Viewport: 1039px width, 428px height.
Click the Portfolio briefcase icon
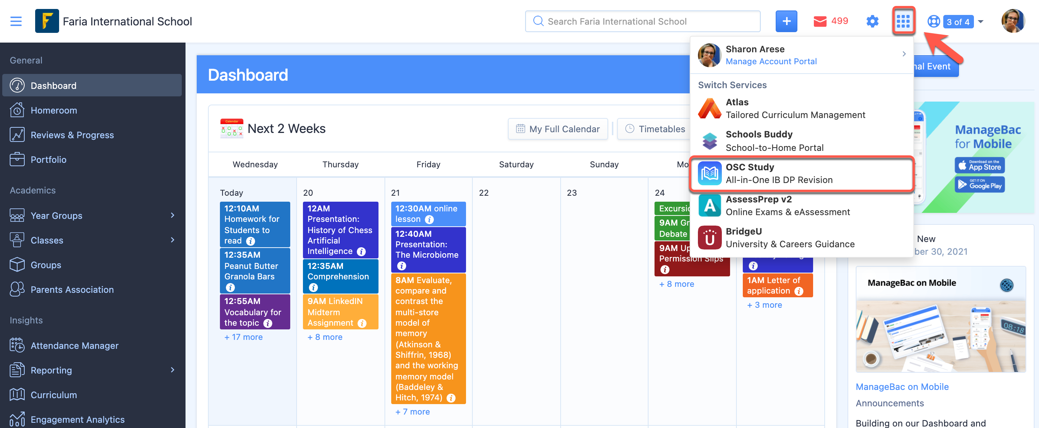pyautogui.click(x=17, y=159)
